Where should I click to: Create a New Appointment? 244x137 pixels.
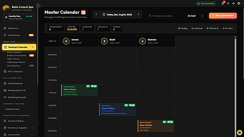click(223, 16)
